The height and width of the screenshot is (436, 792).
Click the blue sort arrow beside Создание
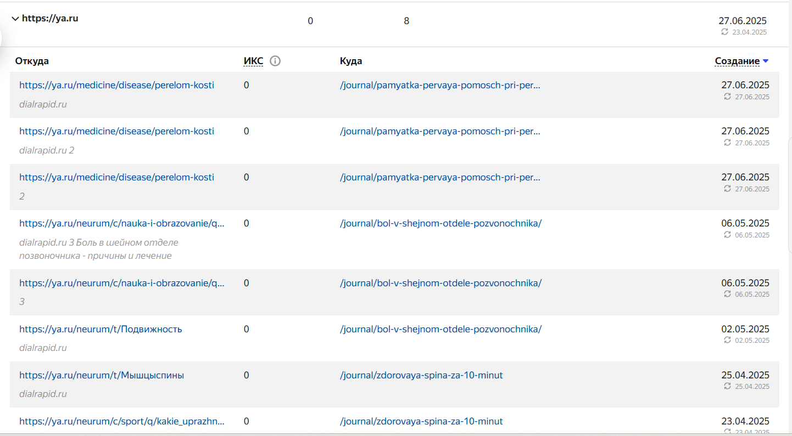coord(766,61)
